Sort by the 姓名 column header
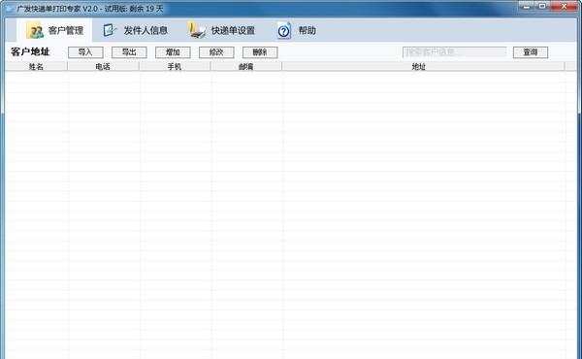 click(x=36, y=66)
